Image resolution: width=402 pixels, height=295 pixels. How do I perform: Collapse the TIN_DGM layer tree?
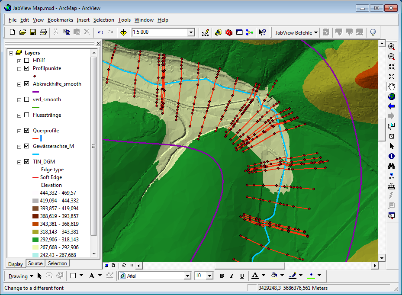point(19,162)
